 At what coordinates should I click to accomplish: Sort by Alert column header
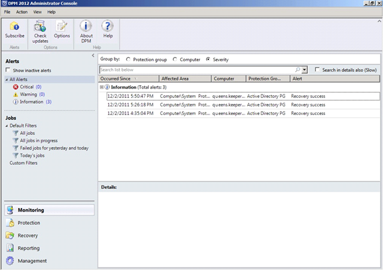point(335,78)
